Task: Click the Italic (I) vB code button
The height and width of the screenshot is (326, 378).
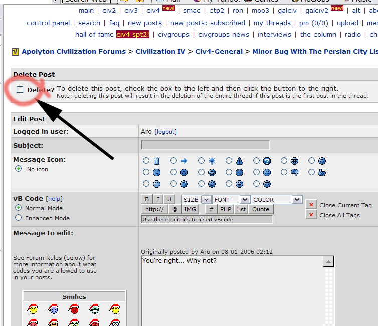Action: tap(158, 199)
